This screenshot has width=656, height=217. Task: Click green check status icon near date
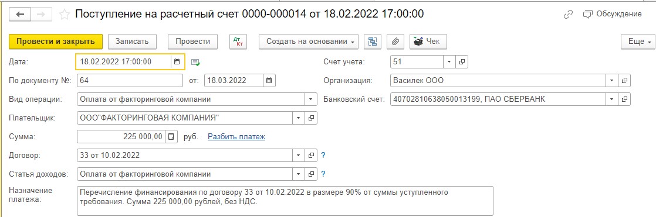click(195, 62)
